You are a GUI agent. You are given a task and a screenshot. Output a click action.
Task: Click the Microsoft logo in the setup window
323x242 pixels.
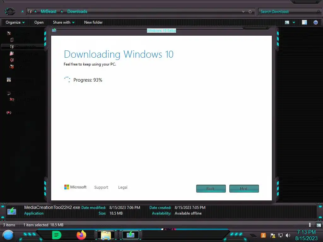click(x=75, y=187)
